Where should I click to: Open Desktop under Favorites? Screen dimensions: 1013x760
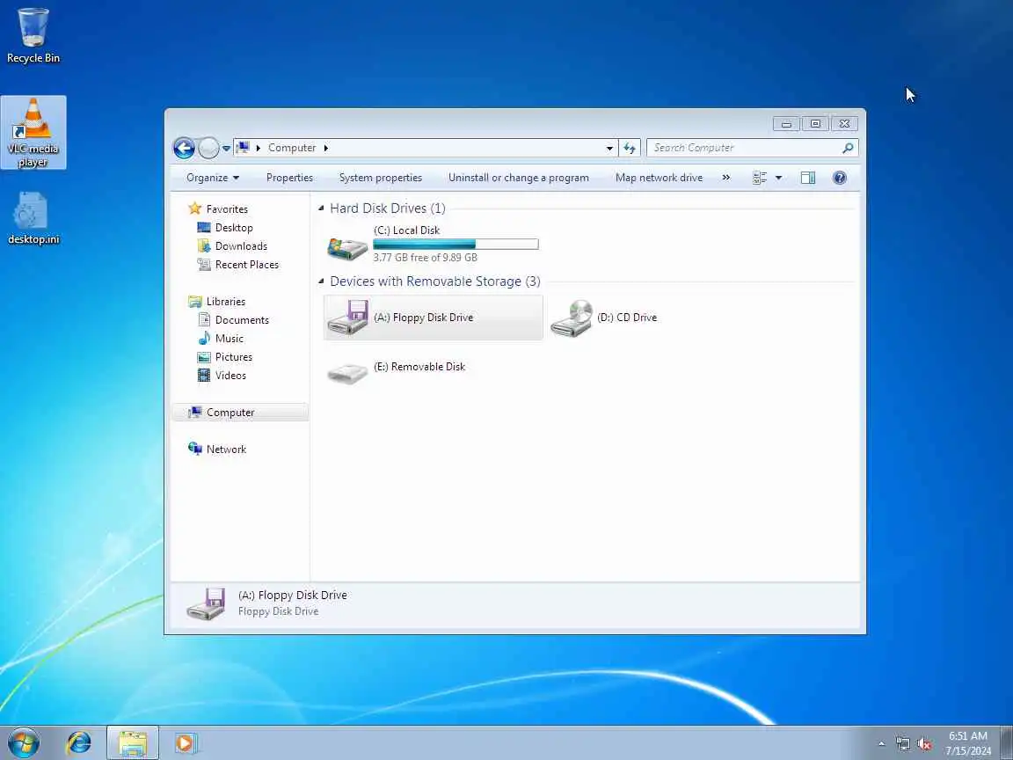click(234, 228)
